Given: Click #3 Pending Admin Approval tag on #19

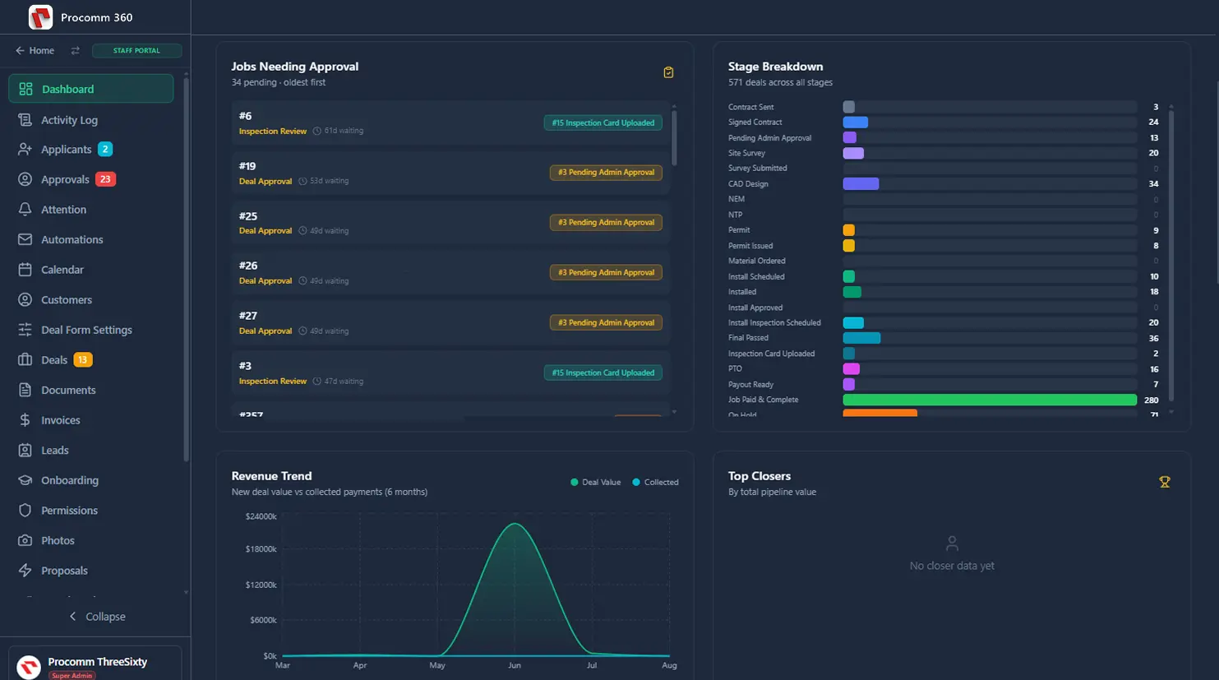Looking at the screenshot, I should 606,173.
